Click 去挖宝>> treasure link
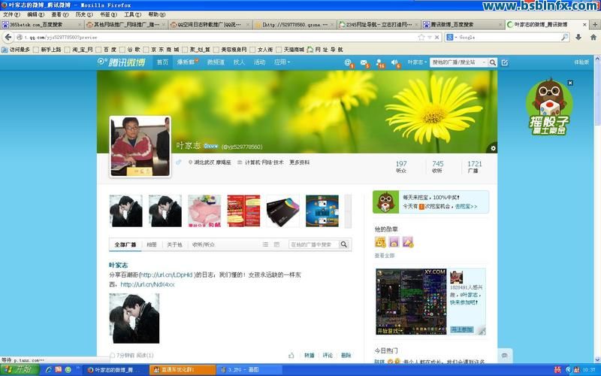Image resolution: width=601 pixels, height=376 pixels. pos(466,206)
